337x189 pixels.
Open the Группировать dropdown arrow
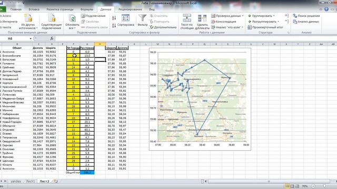coord(274,16)
